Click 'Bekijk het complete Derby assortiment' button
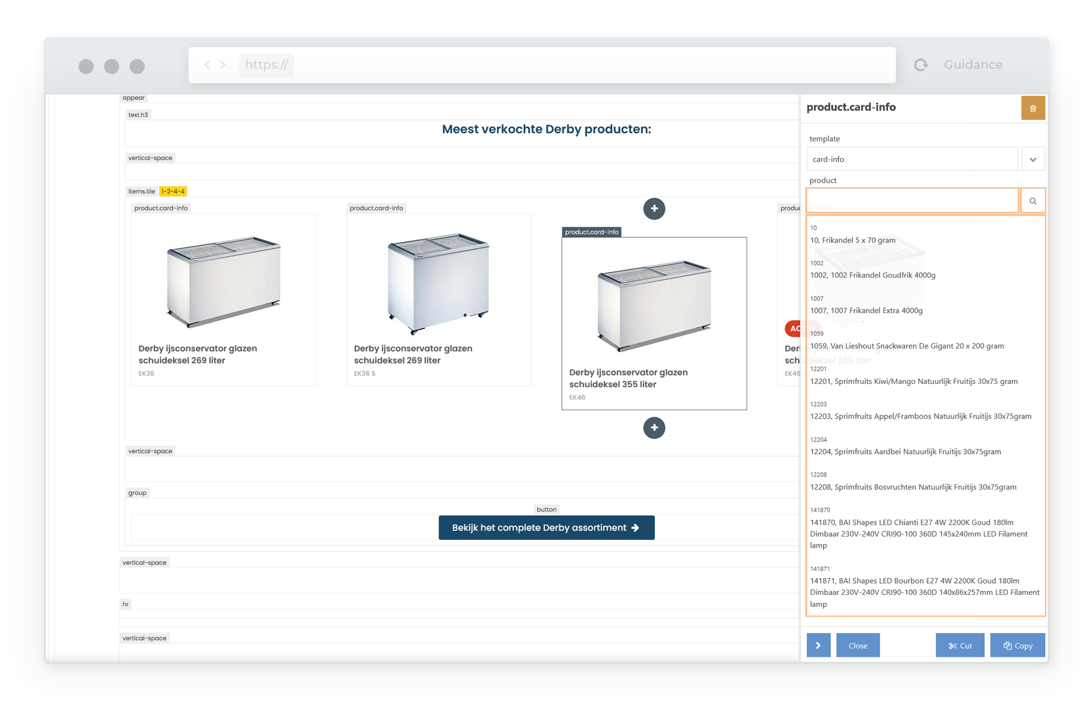The image size is (1091, 709). click(x=546, y=527)
